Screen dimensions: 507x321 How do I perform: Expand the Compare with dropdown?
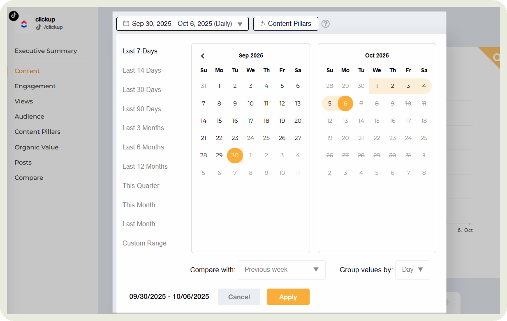tap(282, 270)
